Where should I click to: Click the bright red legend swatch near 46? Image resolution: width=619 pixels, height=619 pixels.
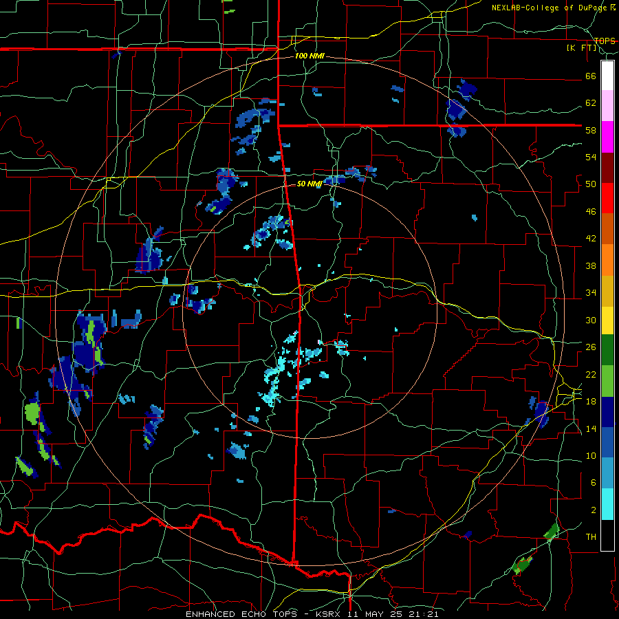[x=607, y=198]
